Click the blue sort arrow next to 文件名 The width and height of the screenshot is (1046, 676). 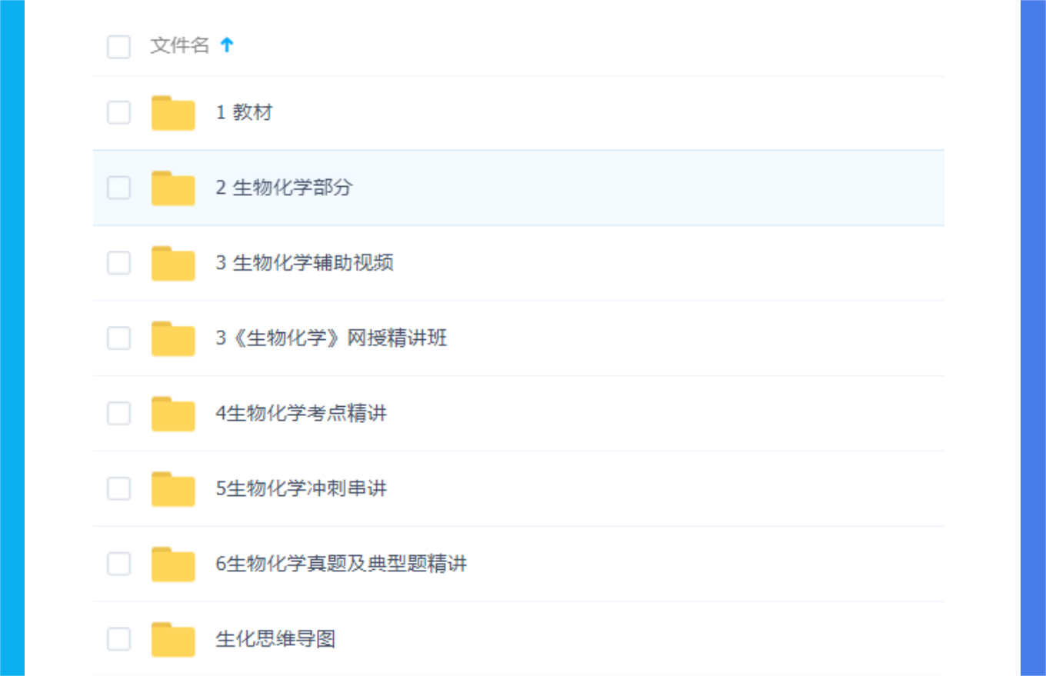click(226, 45)
